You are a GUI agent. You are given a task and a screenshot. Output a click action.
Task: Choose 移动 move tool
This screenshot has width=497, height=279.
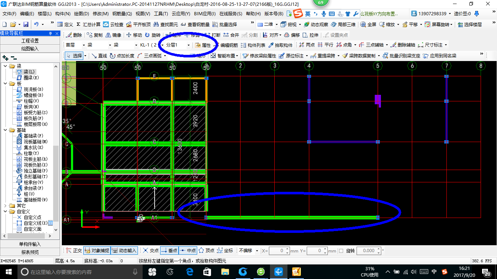[x=134, y=35]
